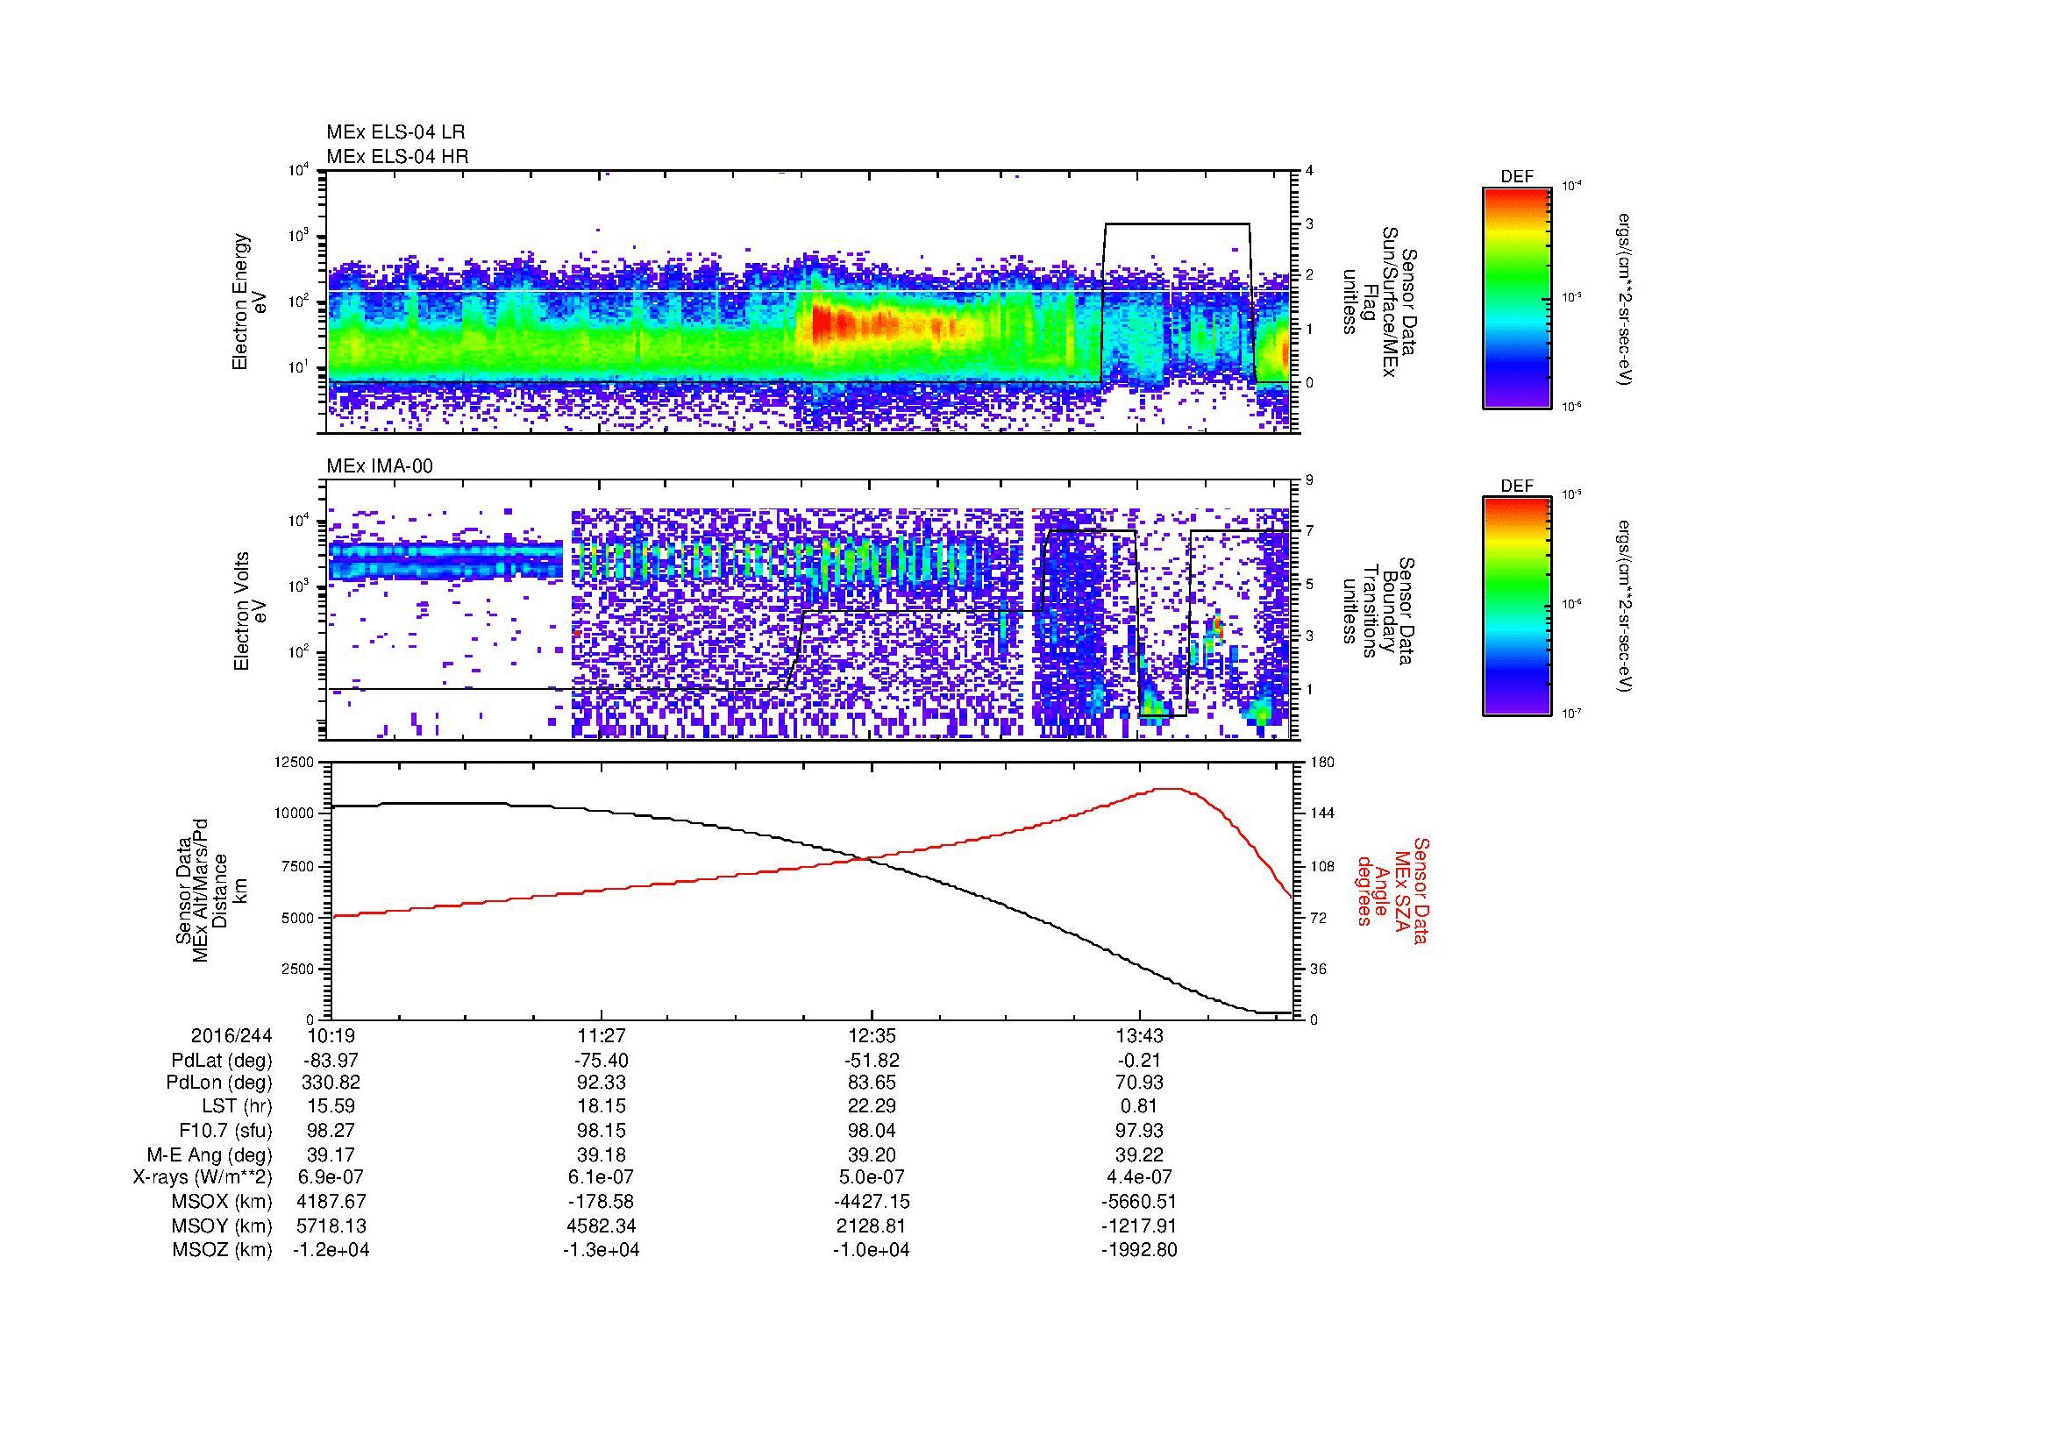Select the 'LST (hr)' row label
This screenshot has width=2051, height=1449.
[x=237, y=1107]
